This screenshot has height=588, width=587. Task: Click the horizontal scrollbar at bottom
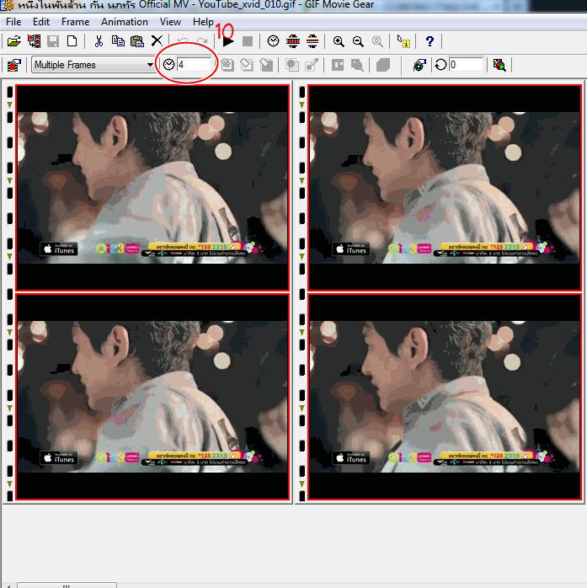tap(67, 585)
